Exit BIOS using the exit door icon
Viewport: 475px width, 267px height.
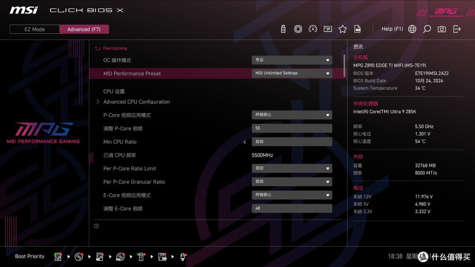pos(457,29)
